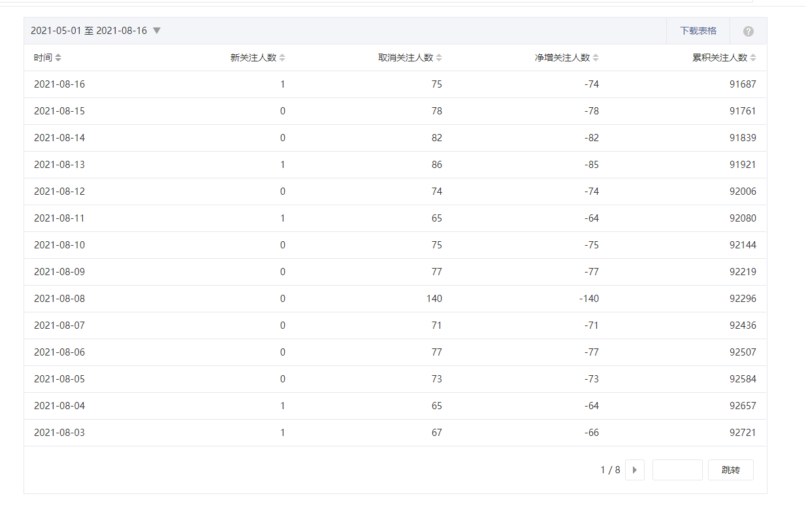The image size is (806, 517).
Task: Click 下载表格 to download table
Action: coord(698,31)
